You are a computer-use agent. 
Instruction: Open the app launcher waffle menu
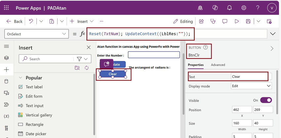(6, 8)
